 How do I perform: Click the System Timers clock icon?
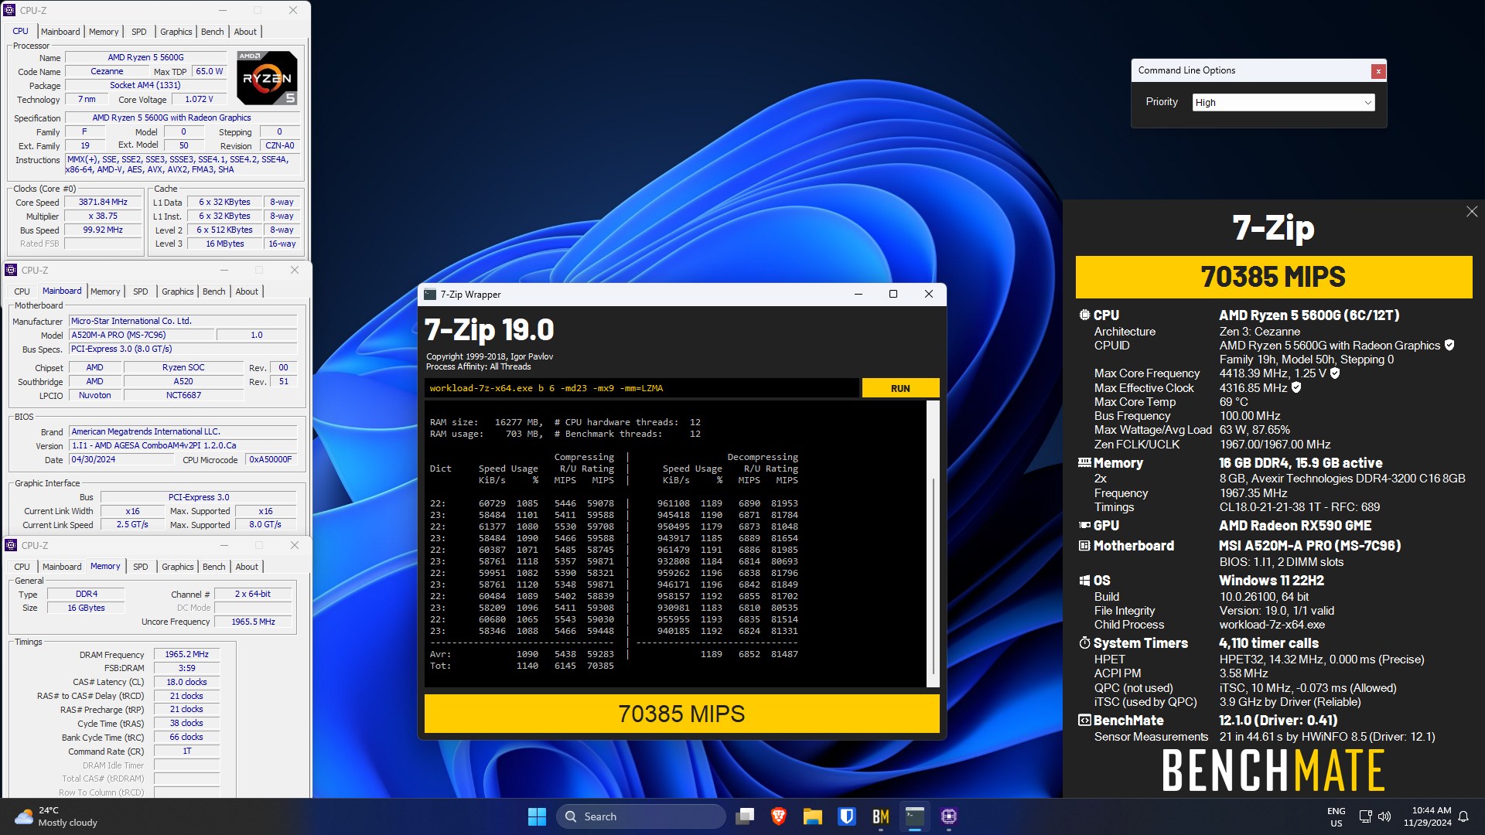1084,643
